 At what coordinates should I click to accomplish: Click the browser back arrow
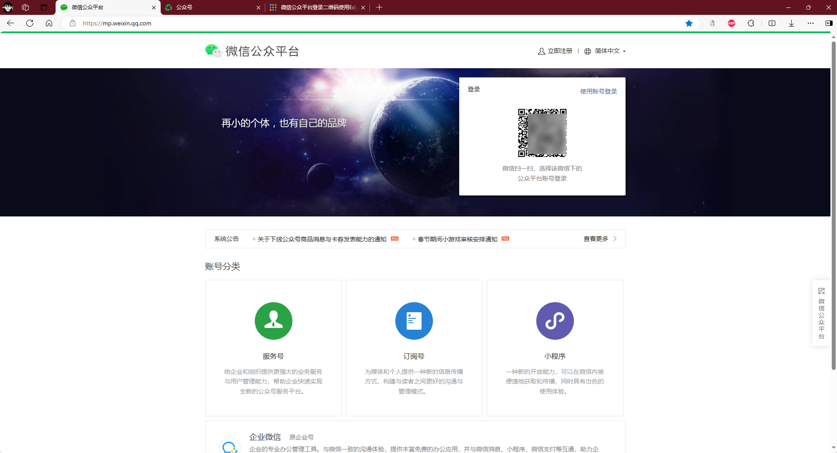[11, 23]
